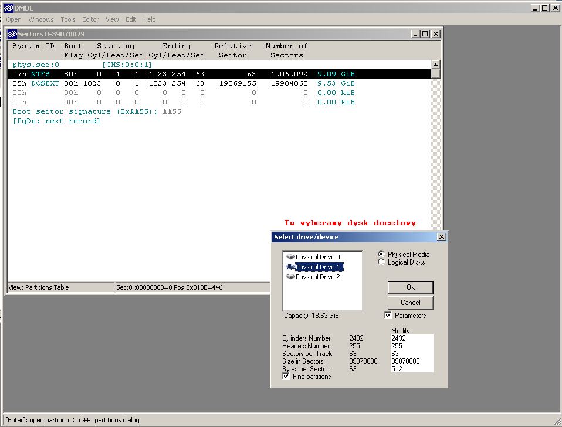
Task: Select Physical Drive 1 drive icon
Action: (290, 266)
